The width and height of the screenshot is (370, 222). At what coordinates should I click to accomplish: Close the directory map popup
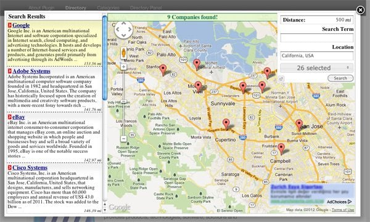click(x=360, y=10)
